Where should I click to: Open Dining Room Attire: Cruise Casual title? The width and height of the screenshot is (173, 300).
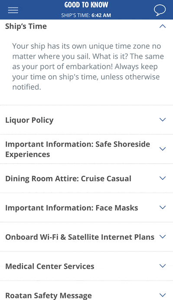pyautogui.click(x=68, y=179)
